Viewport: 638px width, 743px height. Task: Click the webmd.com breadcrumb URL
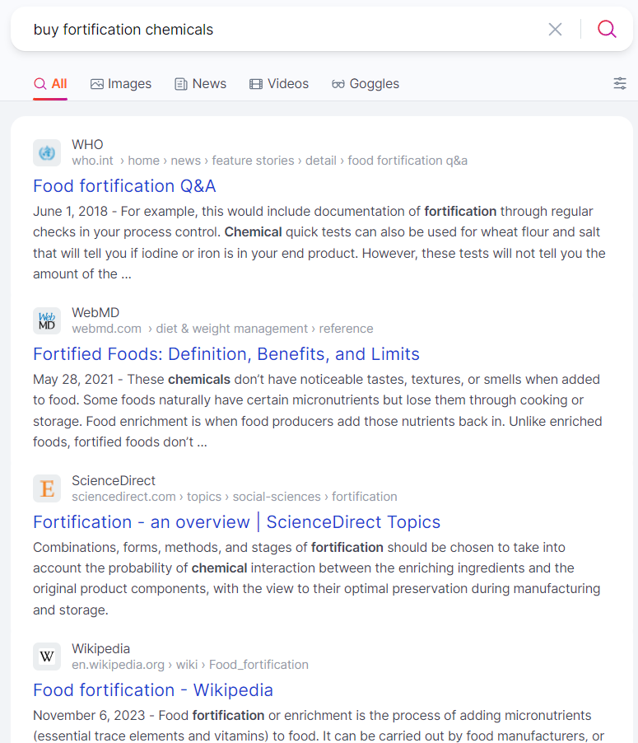point(106,329)
